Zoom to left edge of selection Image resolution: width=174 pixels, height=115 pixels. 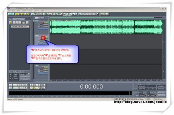click(x=35, y=88)
